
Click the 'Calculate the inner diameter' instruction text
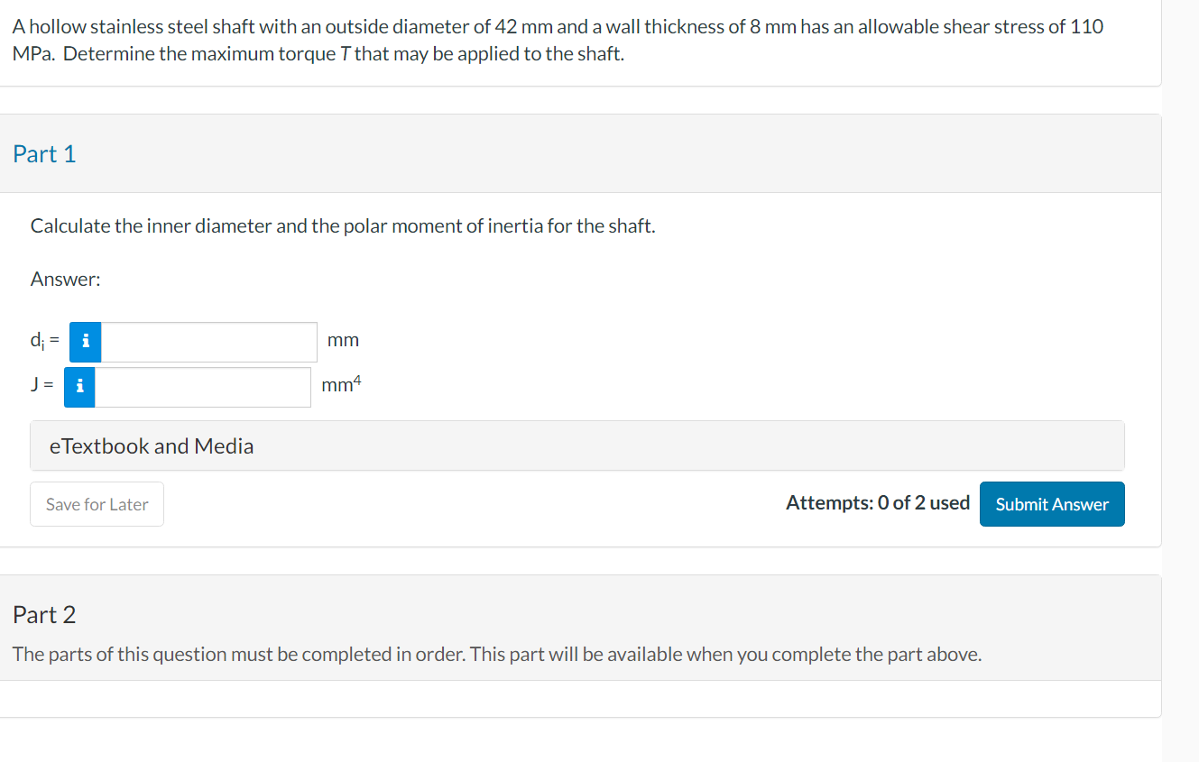pyautogui.click(x=343, y=226)
